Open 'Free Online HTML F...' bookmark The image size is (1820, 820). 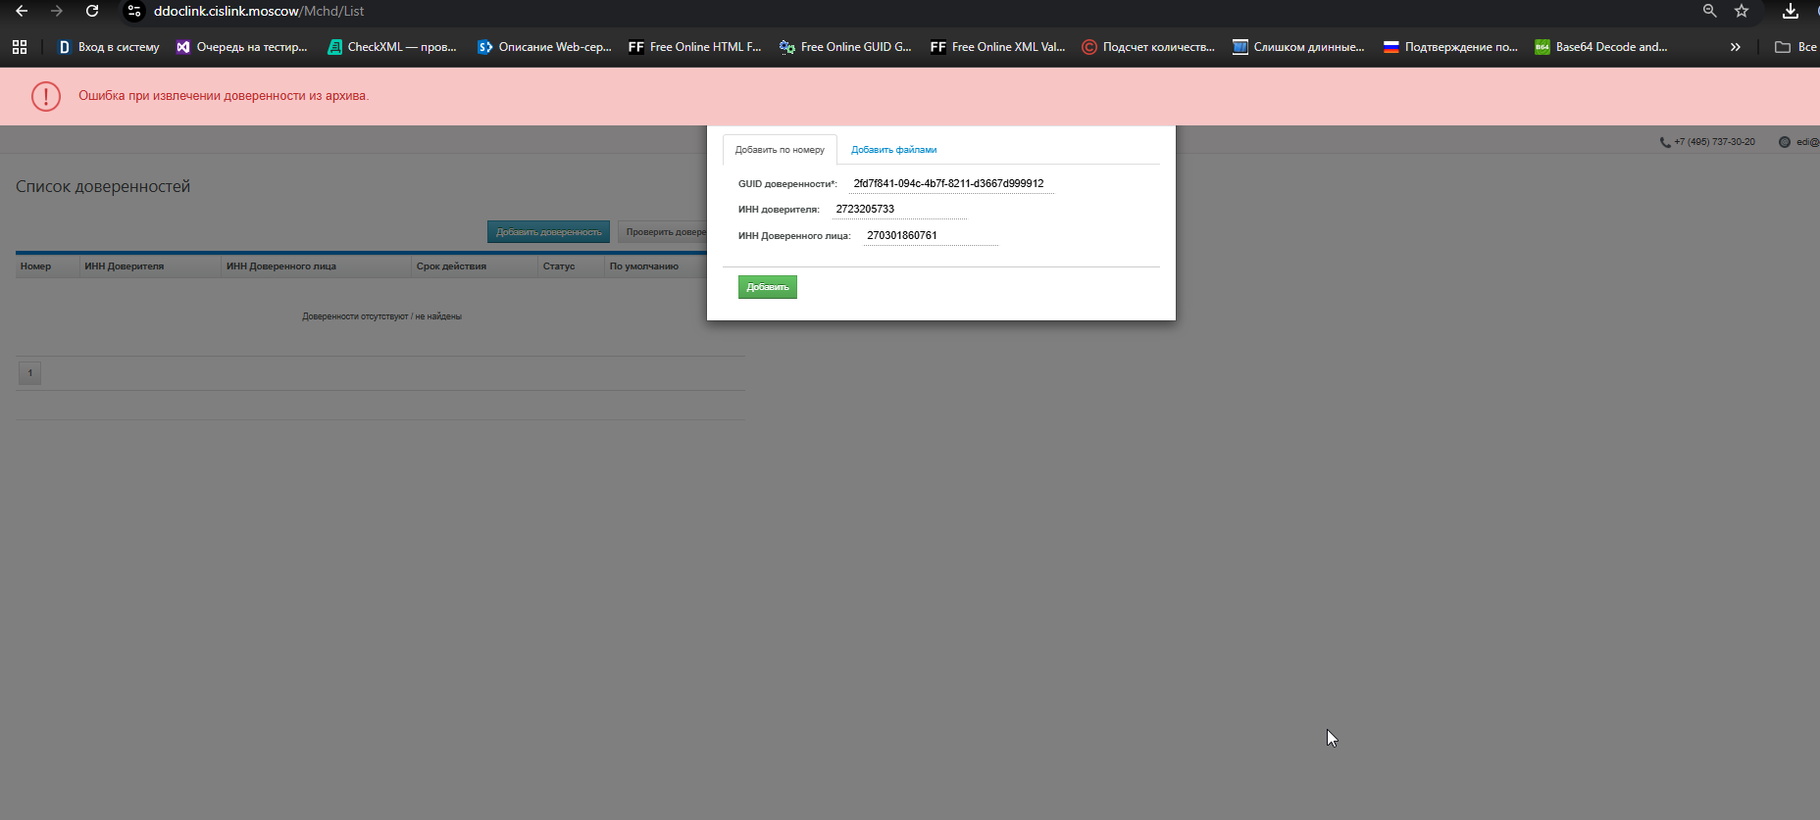click(695, 47)
